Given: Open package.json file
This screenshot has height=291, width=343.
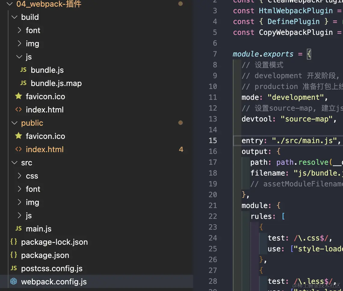Looking at the screenshot, I should (45, 255).
